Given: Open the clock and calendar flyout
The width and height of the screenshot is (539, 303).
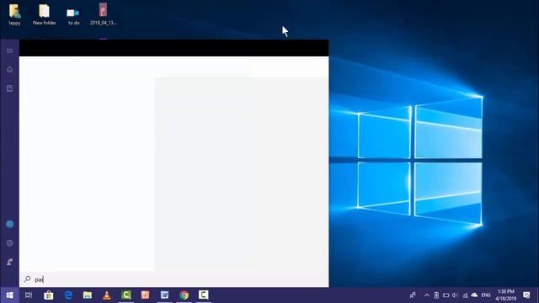Looking at the screenshot, I should click(505, 295).
